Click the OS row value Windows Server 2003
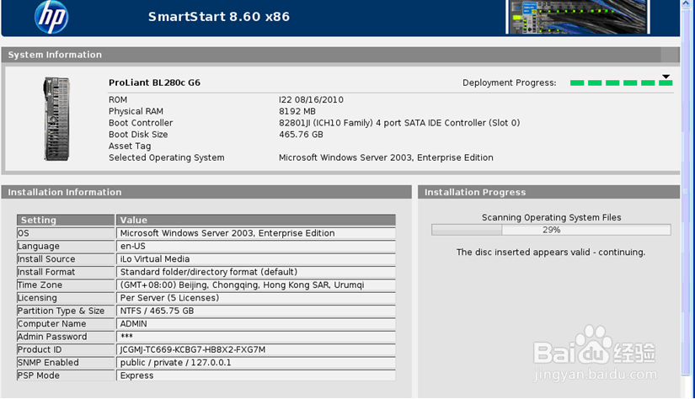This screenshot has width=695, height=399. click(256, 233)
